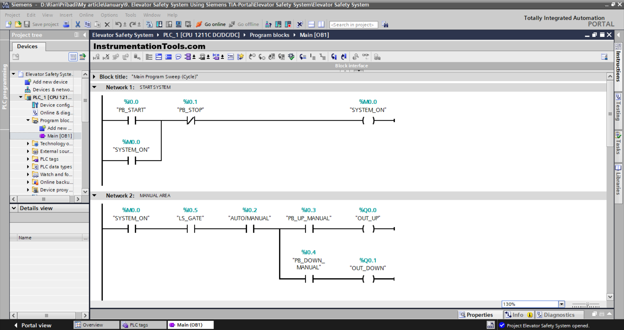
Task: Toggle project tree table view icon
Action: (73, 57)
